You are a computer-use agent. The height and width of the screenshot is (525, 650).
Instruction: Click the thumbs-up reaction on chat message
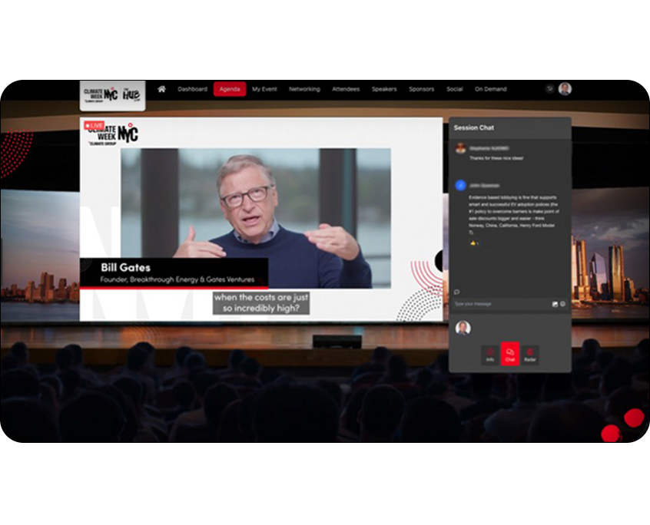(474, 243)
